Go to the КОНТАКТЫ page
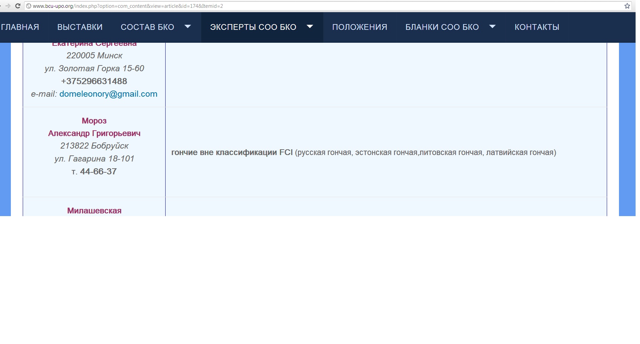The image size is (640, 344). click(x=537, y=27)
